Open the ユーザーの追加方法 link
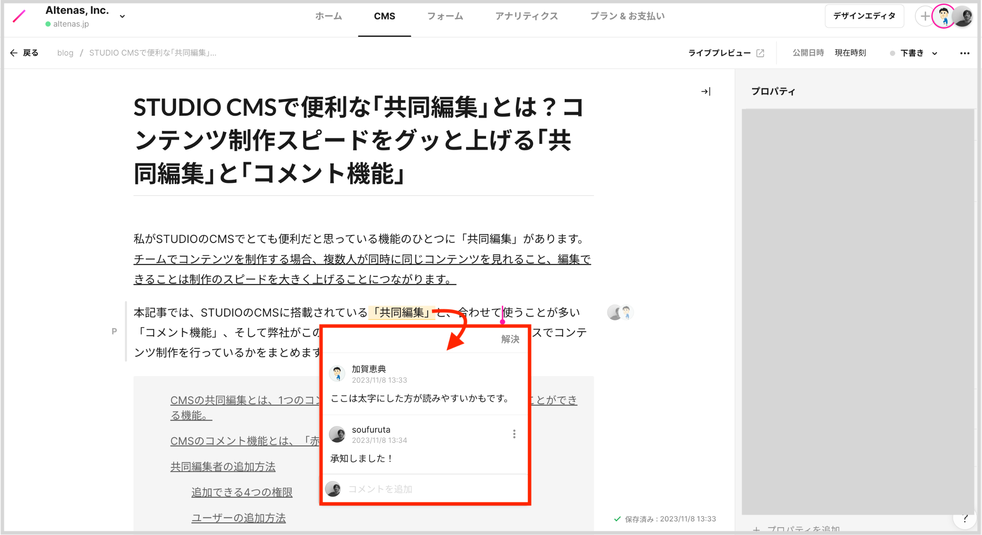The height and width of the screenshot is (535, 982). [239, 517]
